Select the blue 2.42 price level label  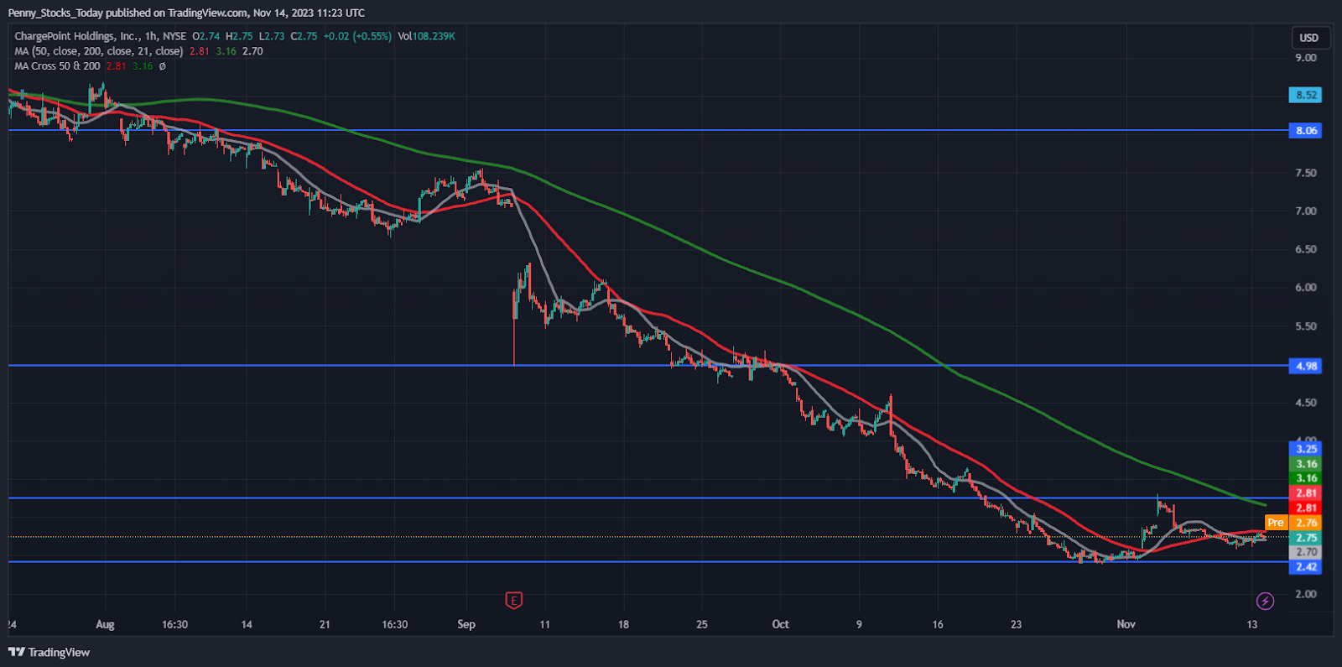point(1306,567)
